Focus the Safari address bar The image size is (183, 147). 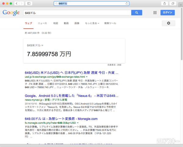coord(91,3)
